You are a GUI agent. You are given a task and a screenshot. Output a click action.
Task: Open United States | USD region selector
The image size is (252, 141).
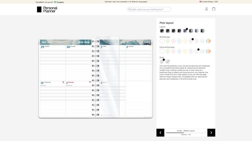209,2
